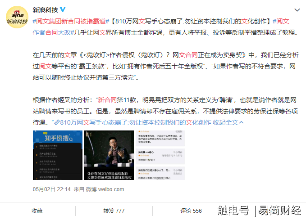Open the 微博 weibo.com source link
The image size is (306, 220).
105,189
